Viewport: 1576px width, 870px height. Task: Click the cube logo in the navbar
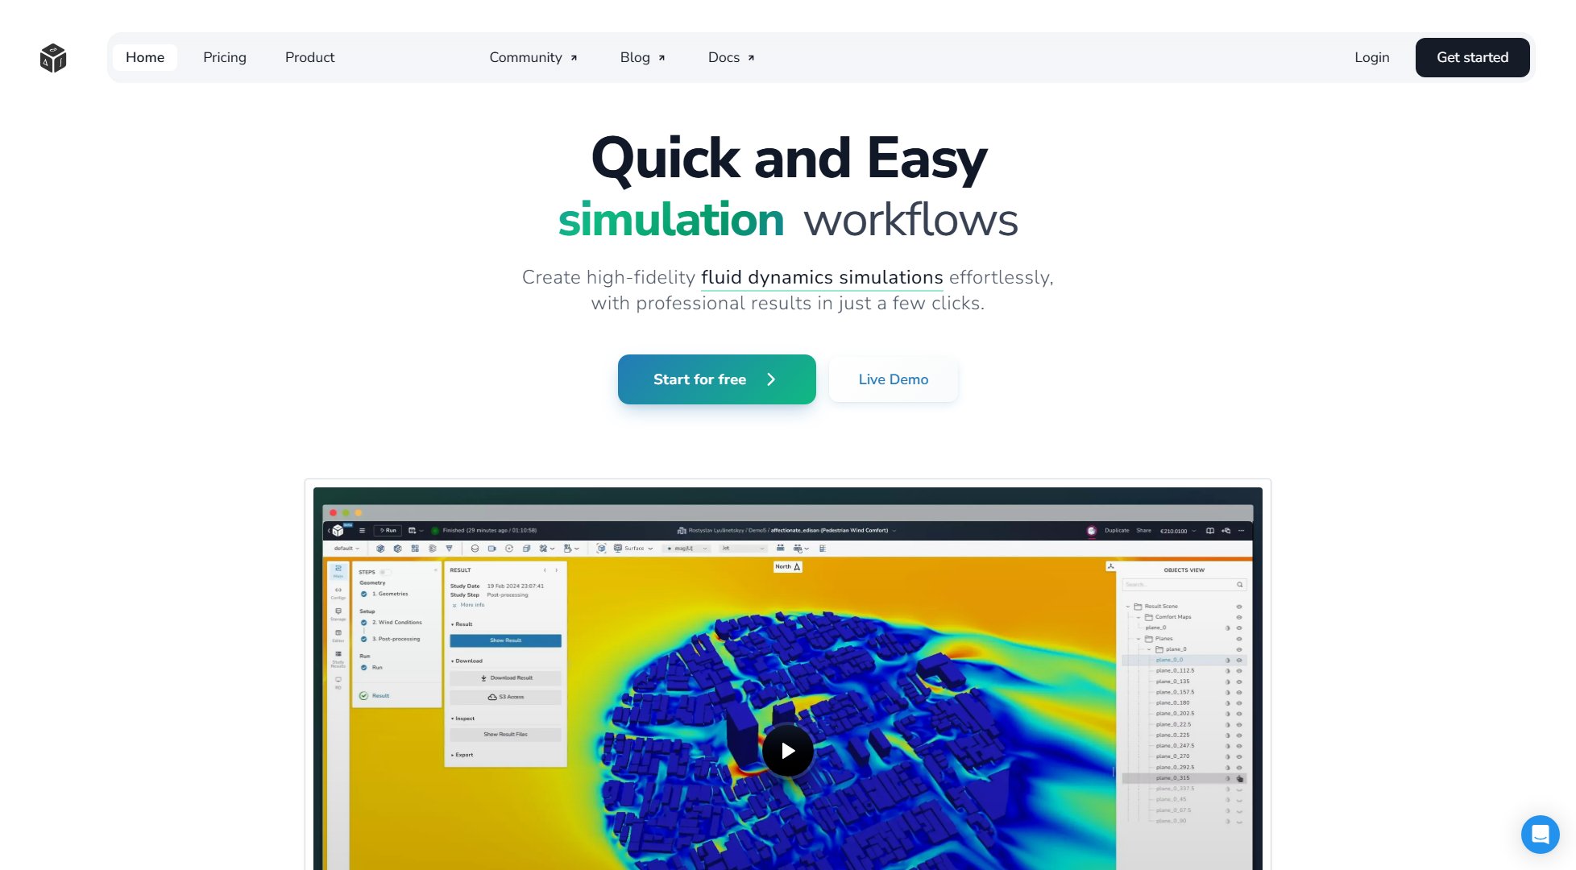click(x=53, y=57)
